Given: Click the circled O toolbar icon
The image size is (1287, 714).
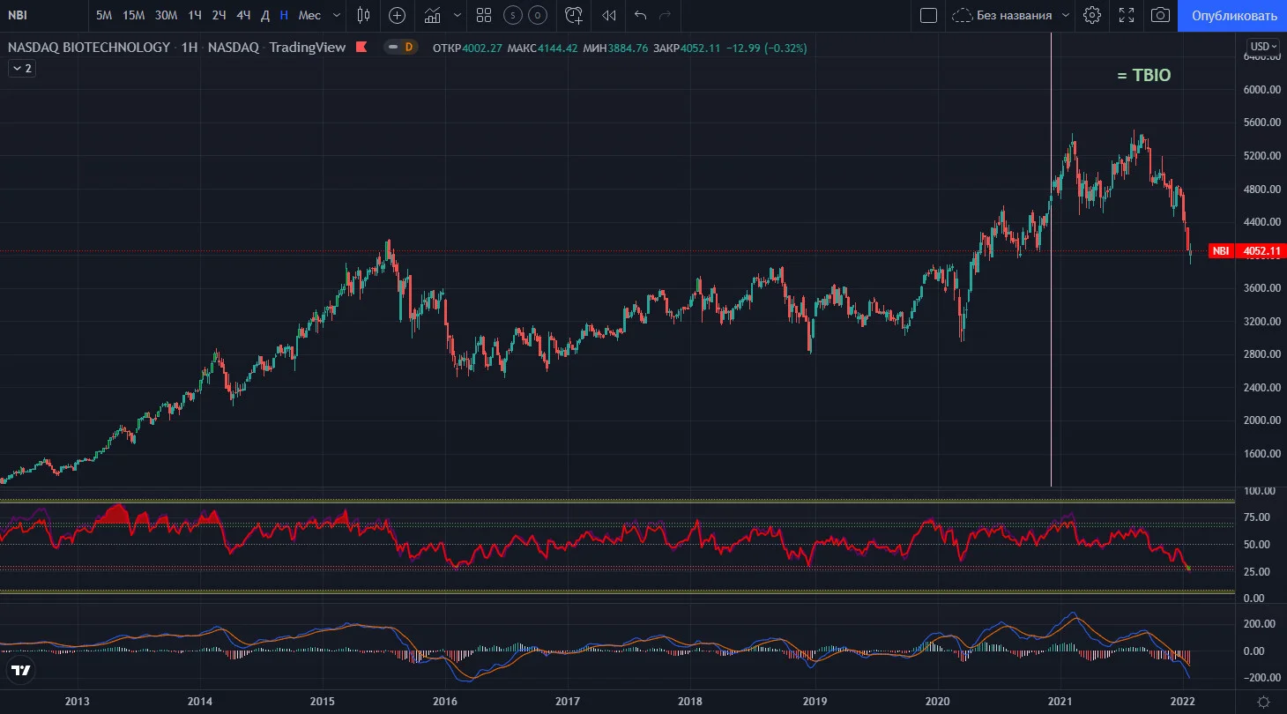Looking at the screenshot, I should click(538, 15).
